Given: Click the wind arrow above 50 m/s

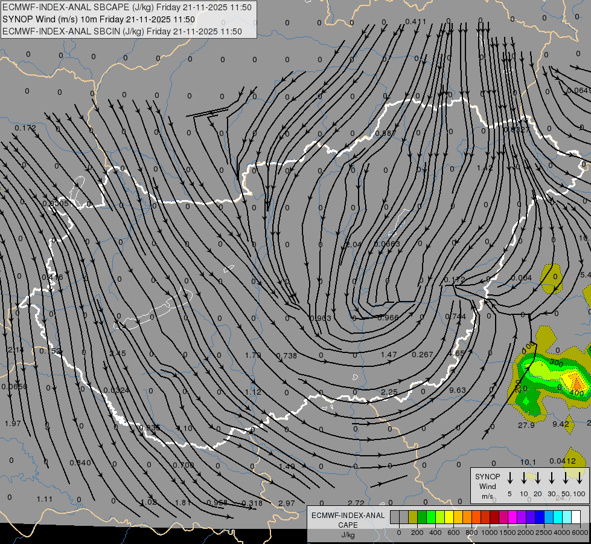Looking at the screenshot, I should point(566,478).
